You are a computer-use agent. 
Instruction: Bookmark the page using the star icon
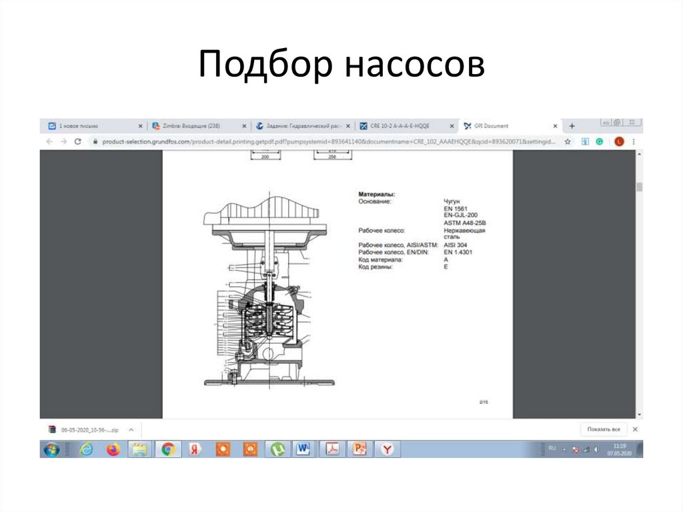567,142
